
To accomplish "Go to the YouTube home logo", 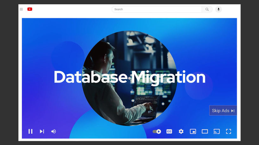I will [30, 9].
